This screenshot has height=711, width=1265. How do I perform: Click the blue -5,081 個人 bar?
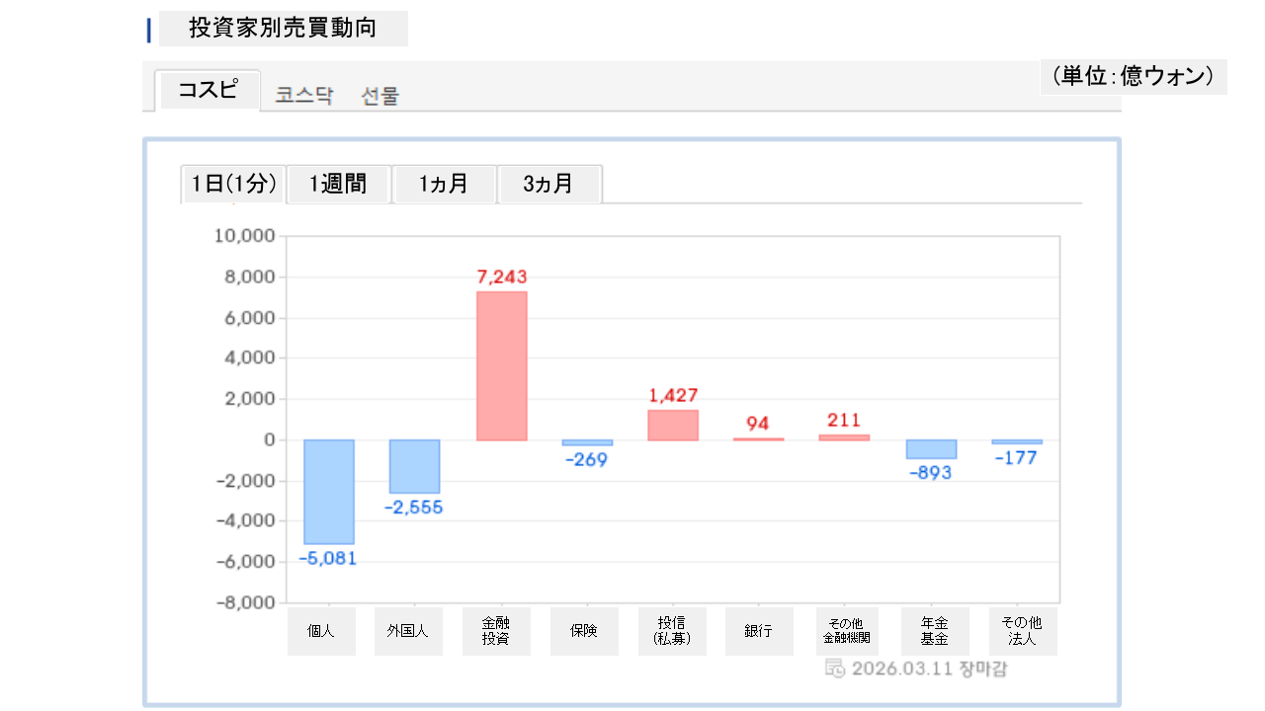(x=329, y=492)
